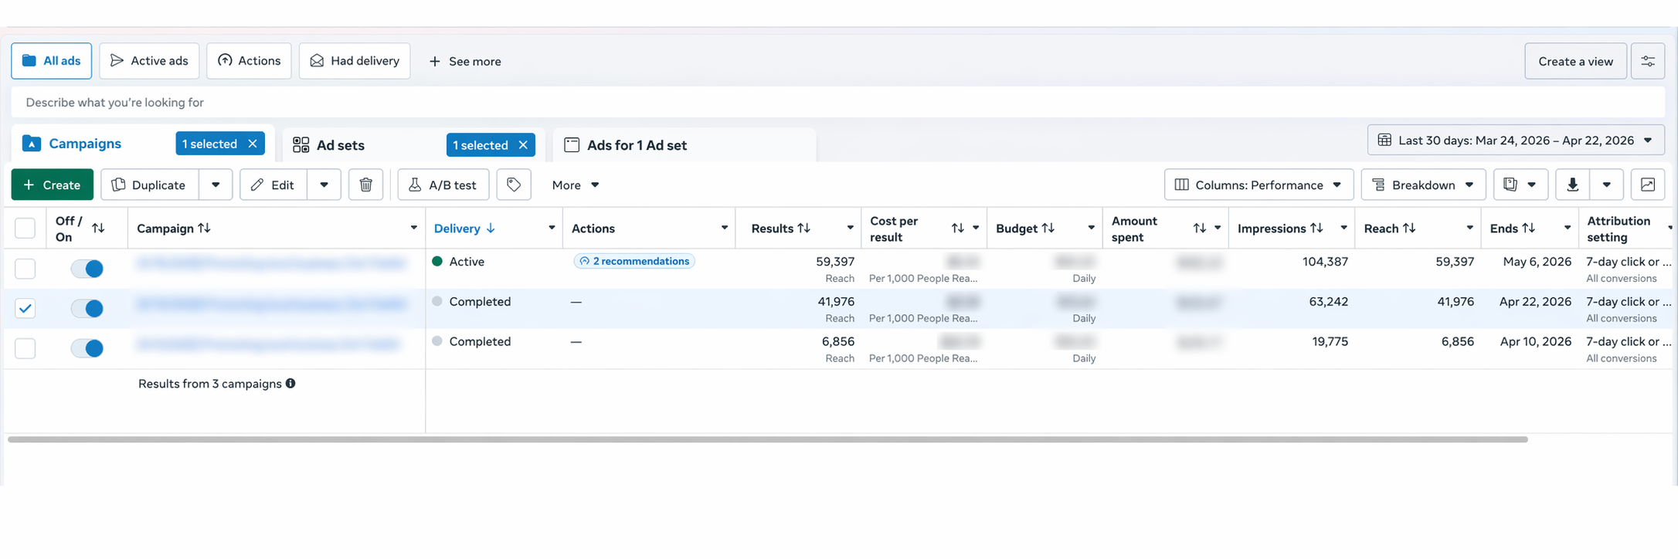The width and height of the screenshot is (1678, 559).
Task: Open Columns: Performance dropdown
Action: (x=1258, y=185)
